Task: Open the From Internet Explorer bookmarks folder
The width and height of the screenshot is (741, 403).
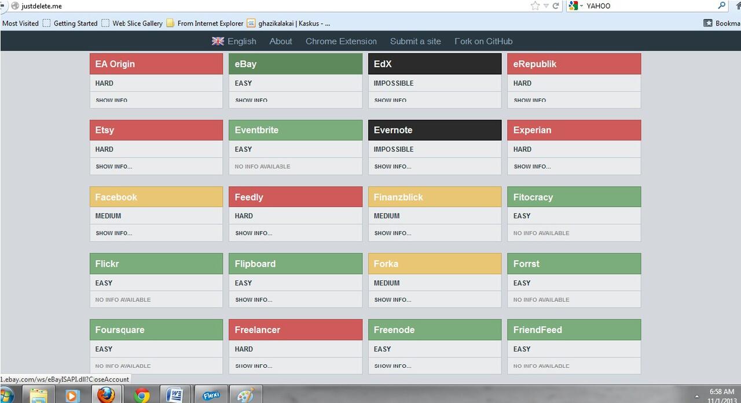Action: [x=205, y=23]
